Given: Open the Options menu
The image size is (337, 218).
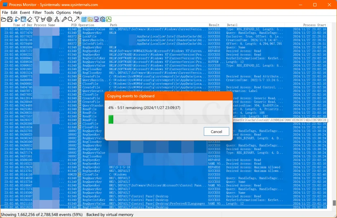Looking at the screenshot, I should [x=63, y=13].
